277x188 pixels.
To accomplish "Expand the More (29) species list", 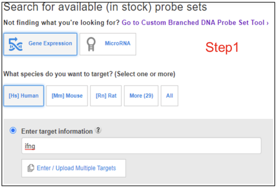I will click(141, 96).
